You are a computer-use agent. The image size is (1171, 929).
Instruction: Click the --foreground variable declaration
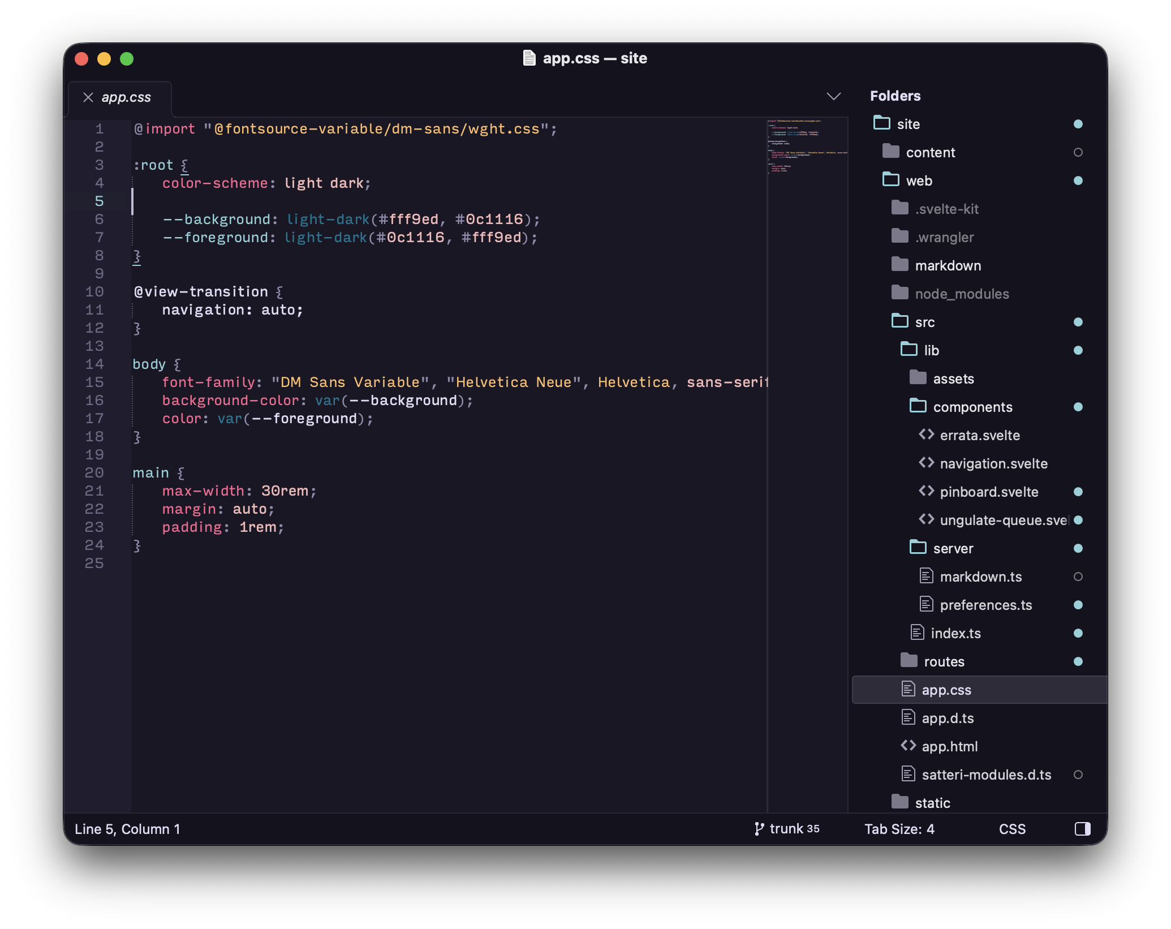350,238
